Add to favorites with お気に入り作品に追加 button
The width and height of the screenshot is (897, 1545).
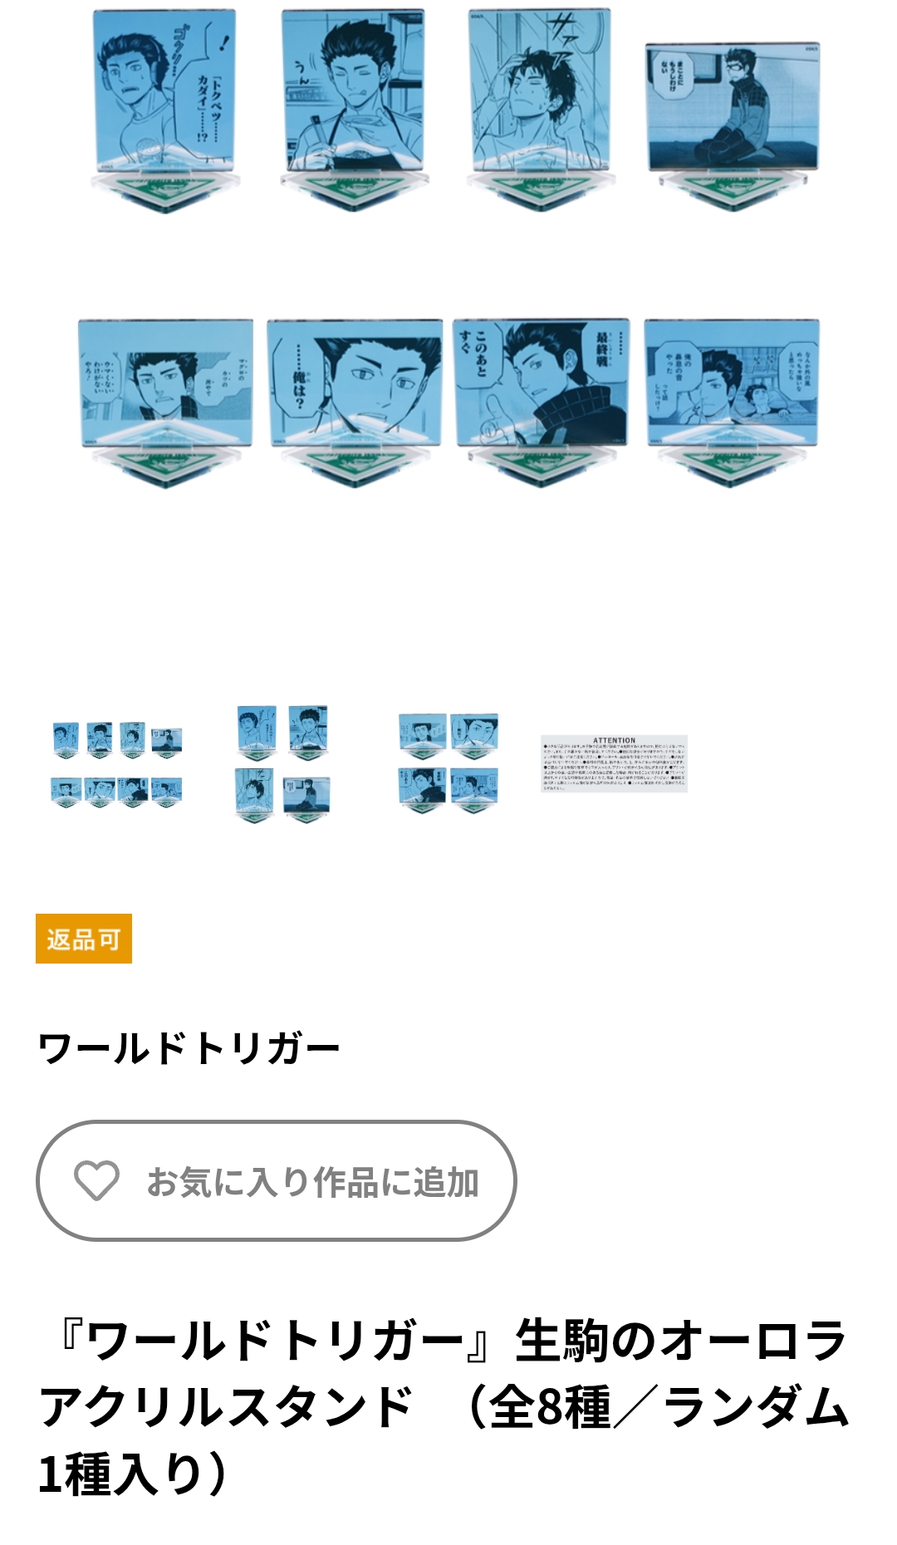[x=277, y=1180]
